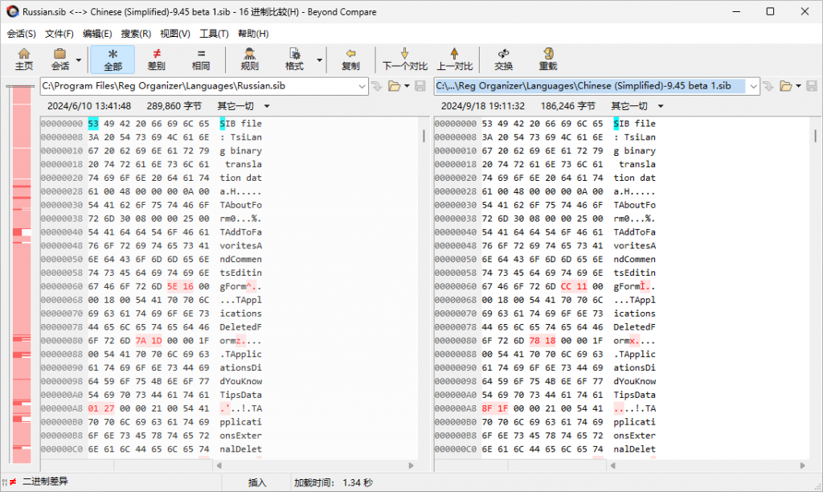Jump to 下一个对比 next difference
This screenshot has height=492, width=823.
[405, 59]
